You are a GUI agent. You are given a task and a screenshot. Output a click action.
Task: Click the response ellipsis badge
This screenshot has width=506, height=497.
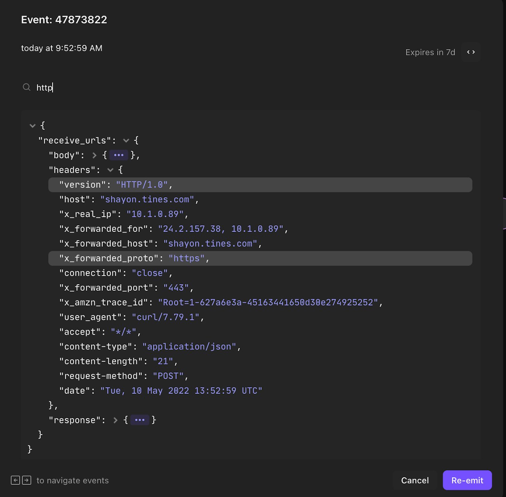pyautogui.click(x=139, y=420)
